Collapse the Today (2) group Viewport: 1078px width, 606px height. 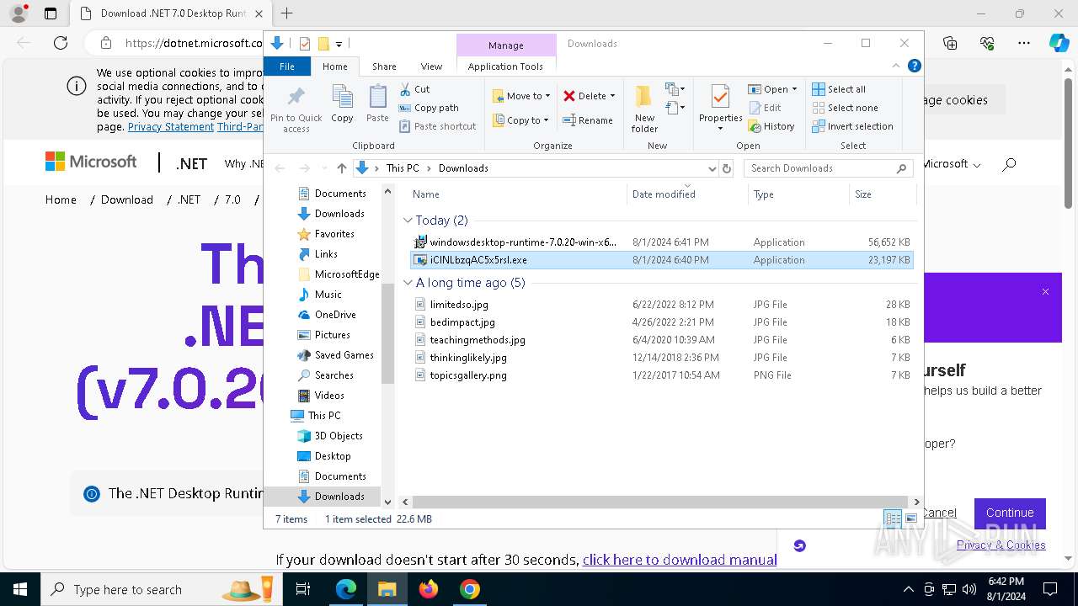408,221
